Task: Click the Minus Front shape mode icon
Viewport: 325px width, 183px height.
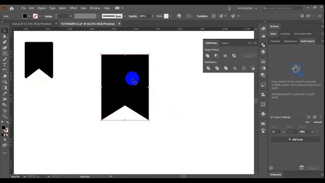Action: tap(216, 56)
